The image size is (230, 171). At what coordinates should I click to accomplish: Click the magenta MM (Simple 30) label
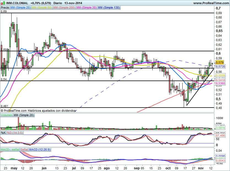click(86, 8)
